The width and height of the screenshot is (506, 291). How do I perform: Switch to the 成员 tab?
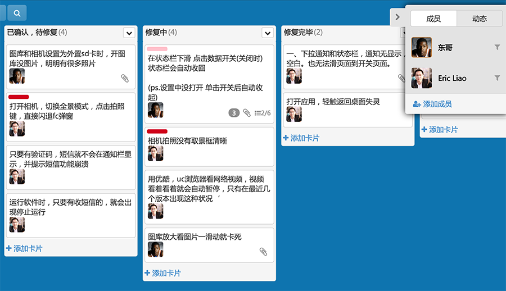(x=433, y=19)
